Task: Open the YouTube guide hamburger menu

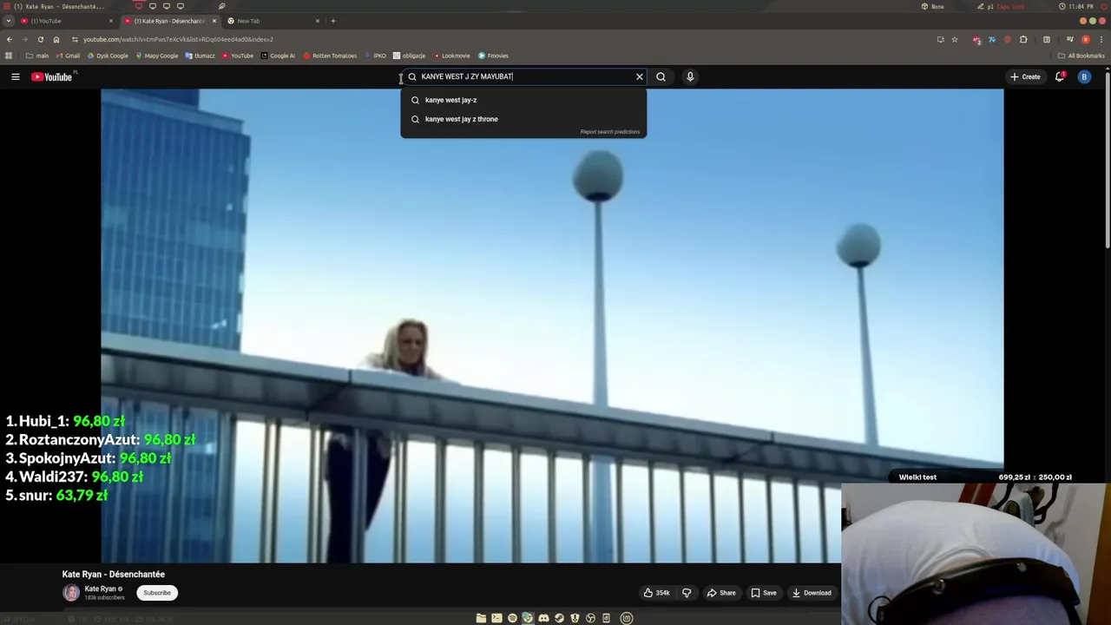Action: (16, 77)
